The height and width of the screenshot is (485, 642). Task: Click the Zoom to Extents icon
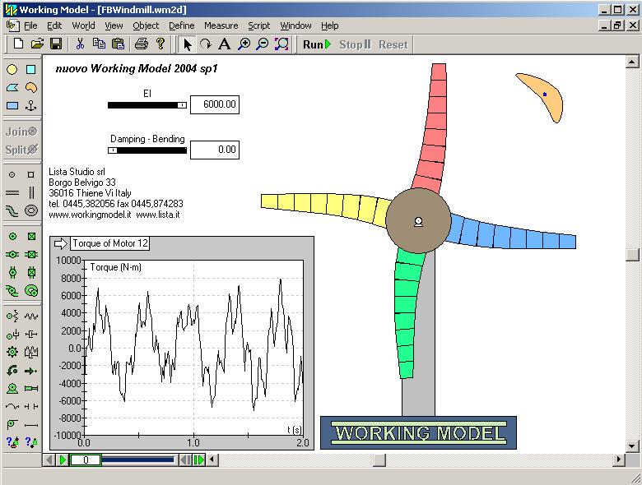coord(281,44)
